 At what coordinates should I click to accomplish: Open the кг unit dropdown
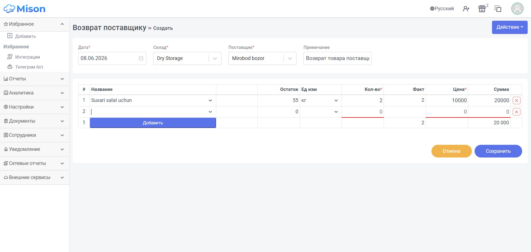[x=320, y=101]
